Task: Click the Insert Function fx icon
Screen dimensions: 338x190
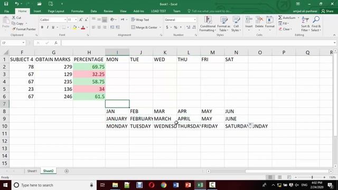Action: click(56, 43)
